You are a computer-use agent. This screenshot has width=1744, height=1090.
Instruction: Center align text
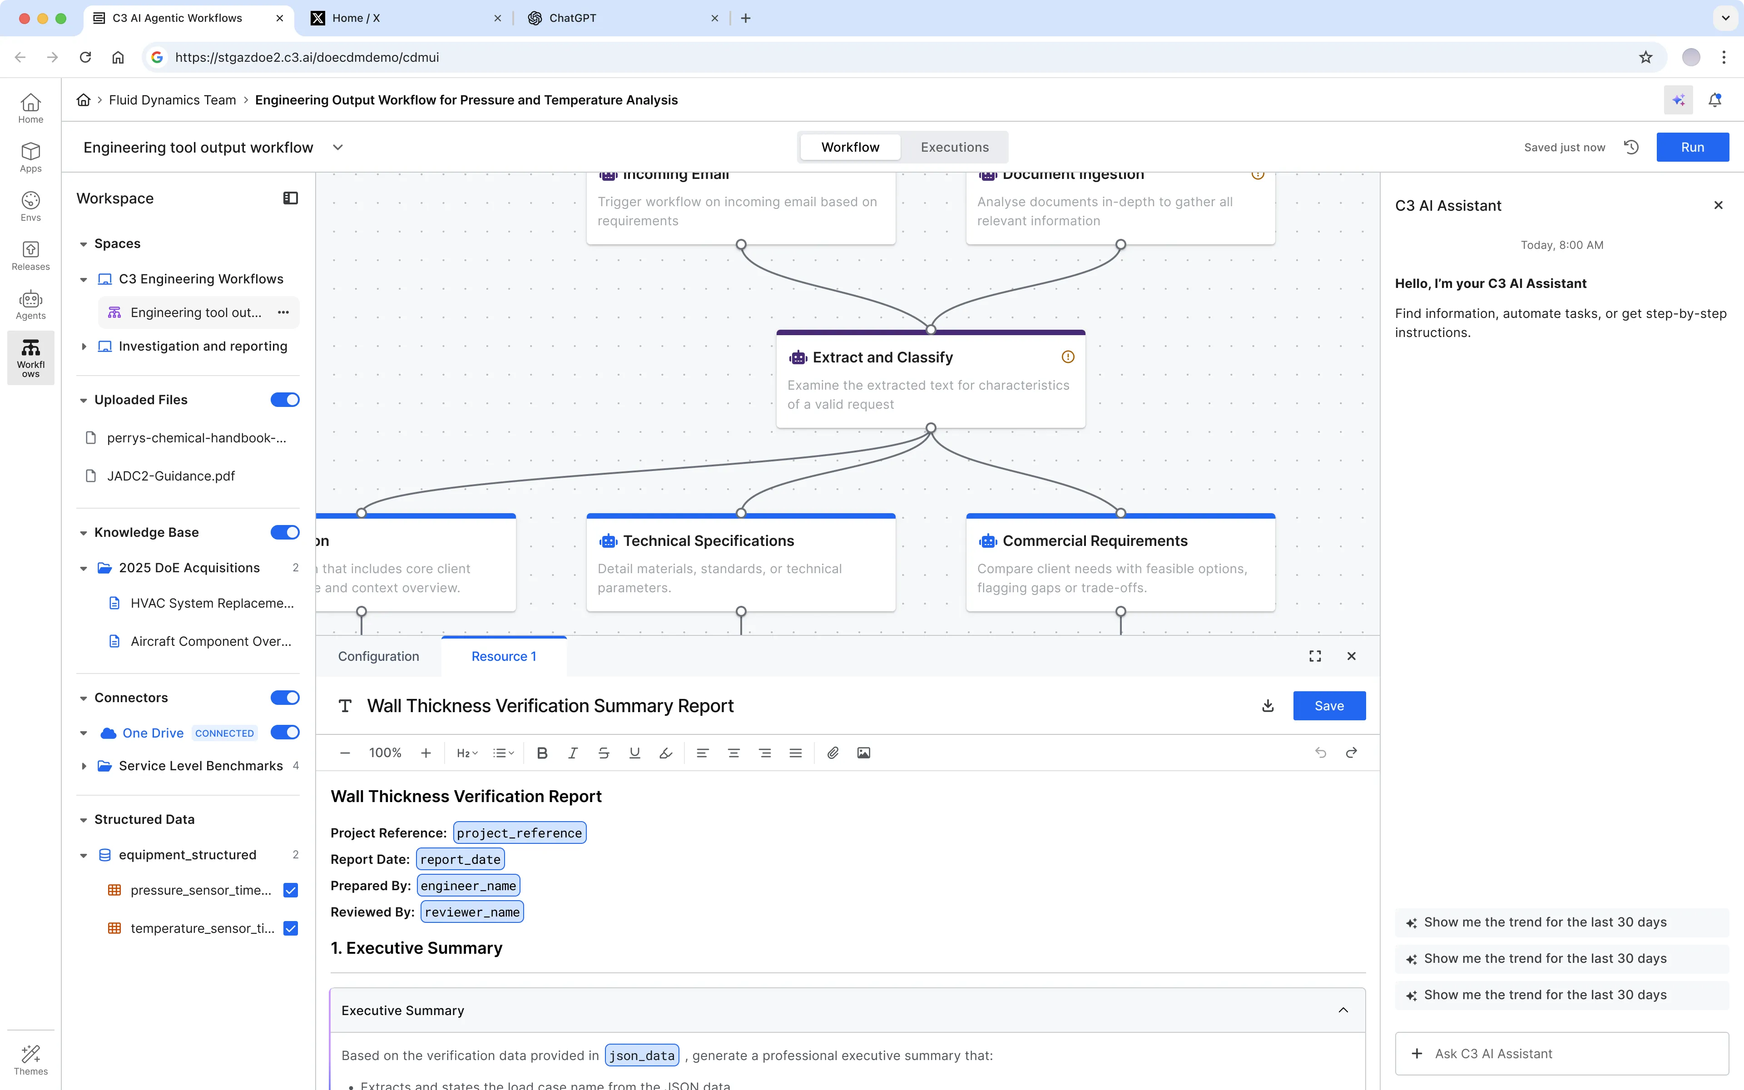coord(733,753)
